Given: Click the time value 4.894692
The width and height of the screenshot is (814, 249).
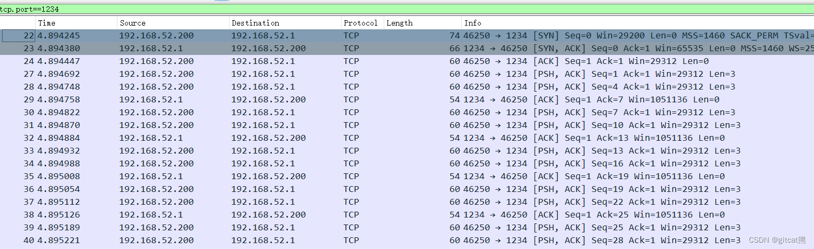Looking at the screenshot, I should 59,74.
